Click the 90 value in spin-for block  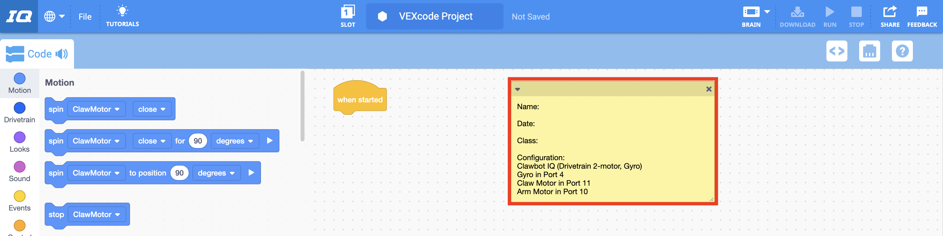point(198,141)
